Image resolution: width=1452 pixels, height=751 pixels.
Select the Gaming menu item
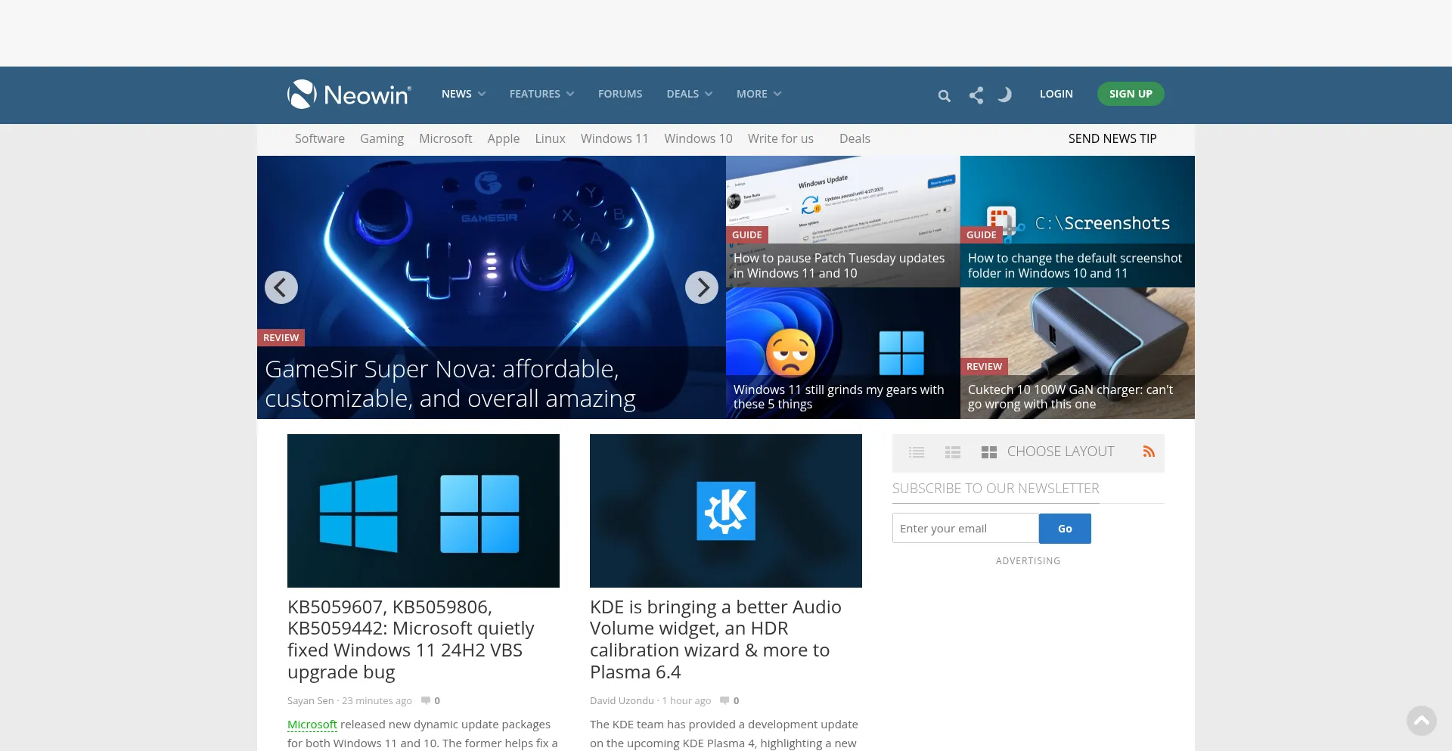point(381,138)
